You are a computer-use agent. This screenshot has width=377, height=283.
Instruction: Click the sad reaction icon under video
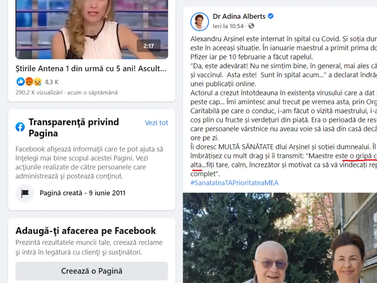[37, 82]
